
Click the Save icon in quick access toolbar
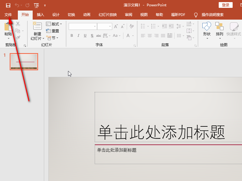(8, 5)
